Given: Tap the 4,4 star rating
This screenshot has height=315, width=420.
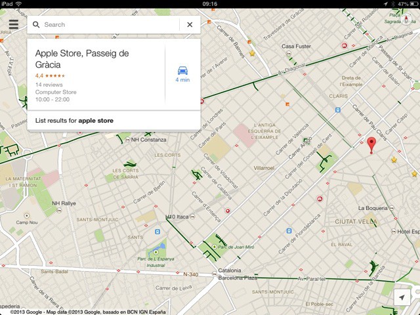Looking at the screenshot, I should (x=50, y=75).
